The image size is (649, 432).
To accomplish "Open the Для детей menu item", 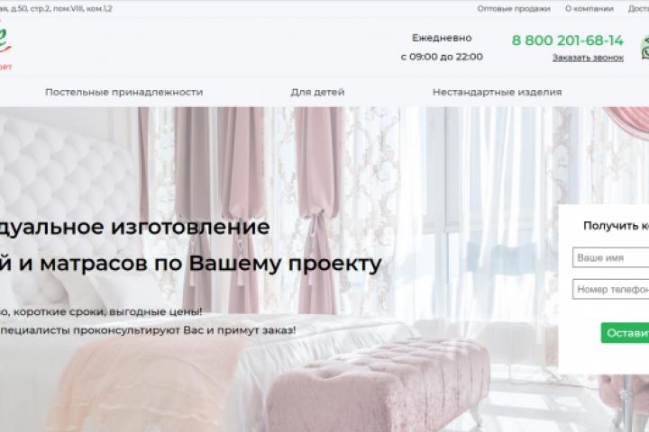I will pos(317,92).
